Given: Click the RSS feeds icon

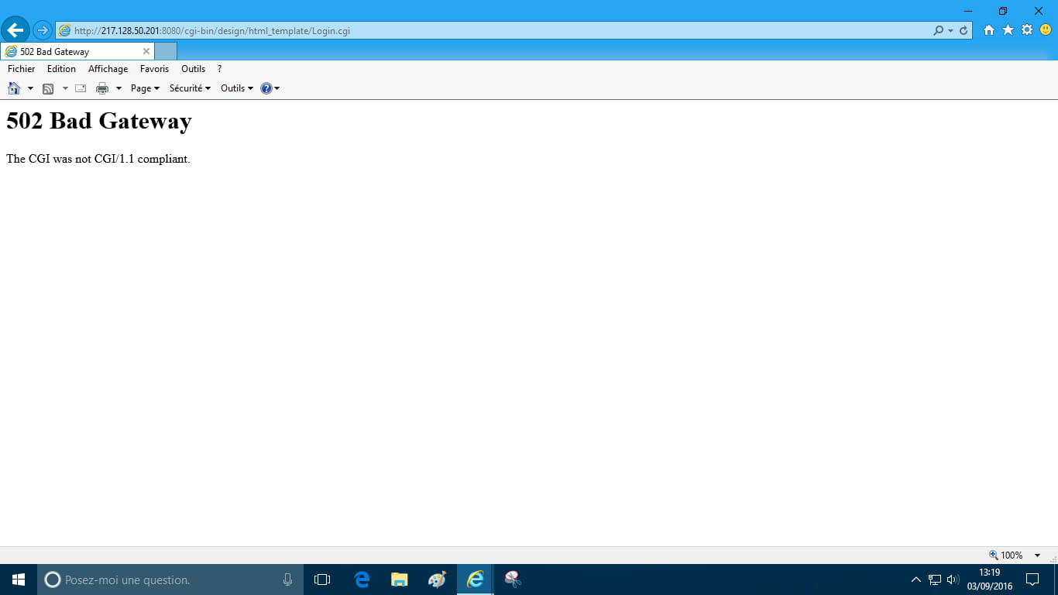Looking at the screenshot, I should (x=48, y=88).
